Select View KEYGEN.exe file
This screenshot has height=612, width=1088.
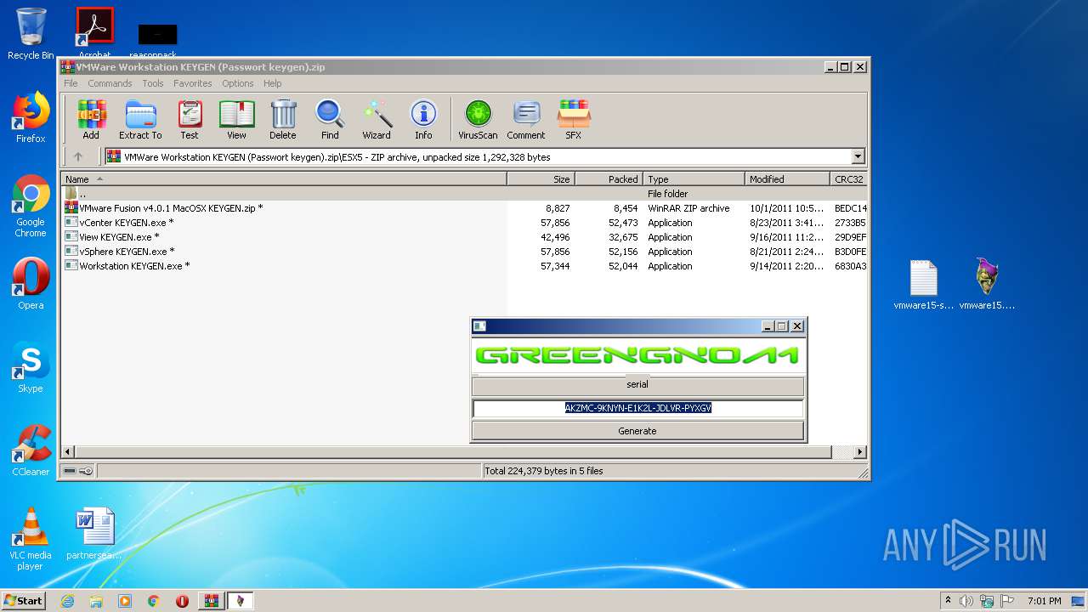point(464,237)
